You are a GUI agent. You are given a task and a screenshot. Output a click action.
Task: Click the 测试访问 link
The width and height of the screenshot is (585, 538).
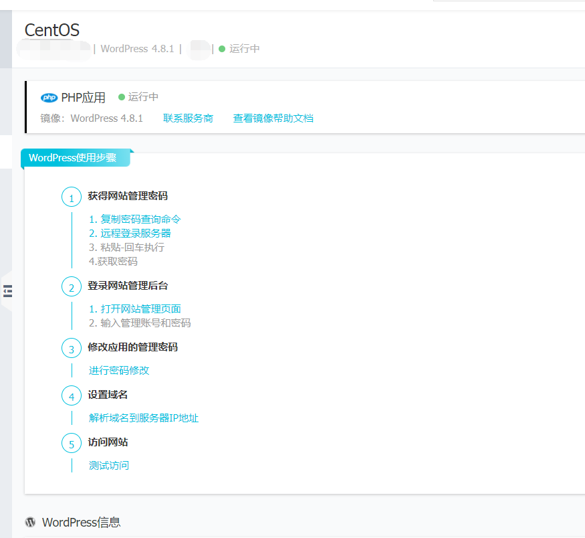pos(109,465)
